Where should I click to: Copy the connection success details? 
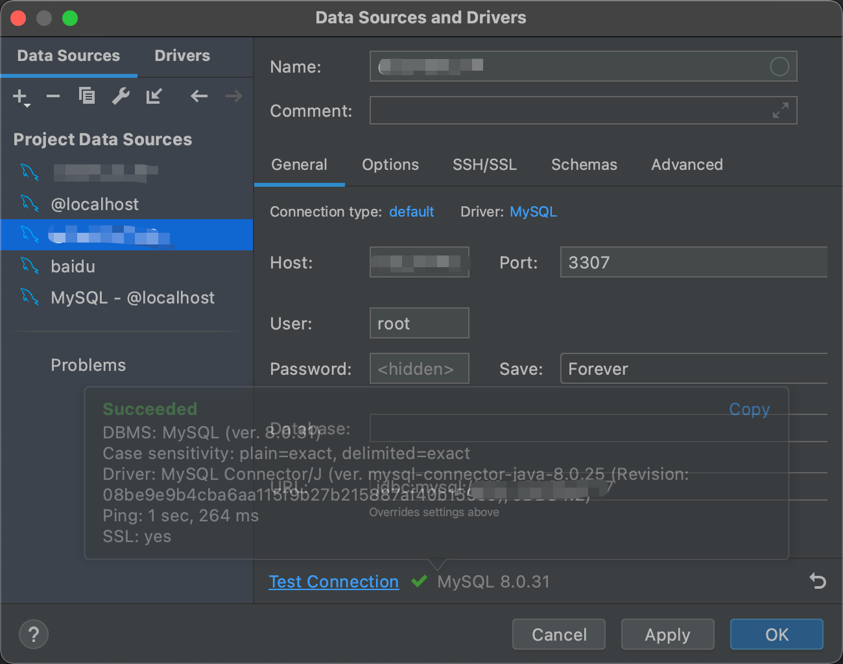[x=749, y=409]
